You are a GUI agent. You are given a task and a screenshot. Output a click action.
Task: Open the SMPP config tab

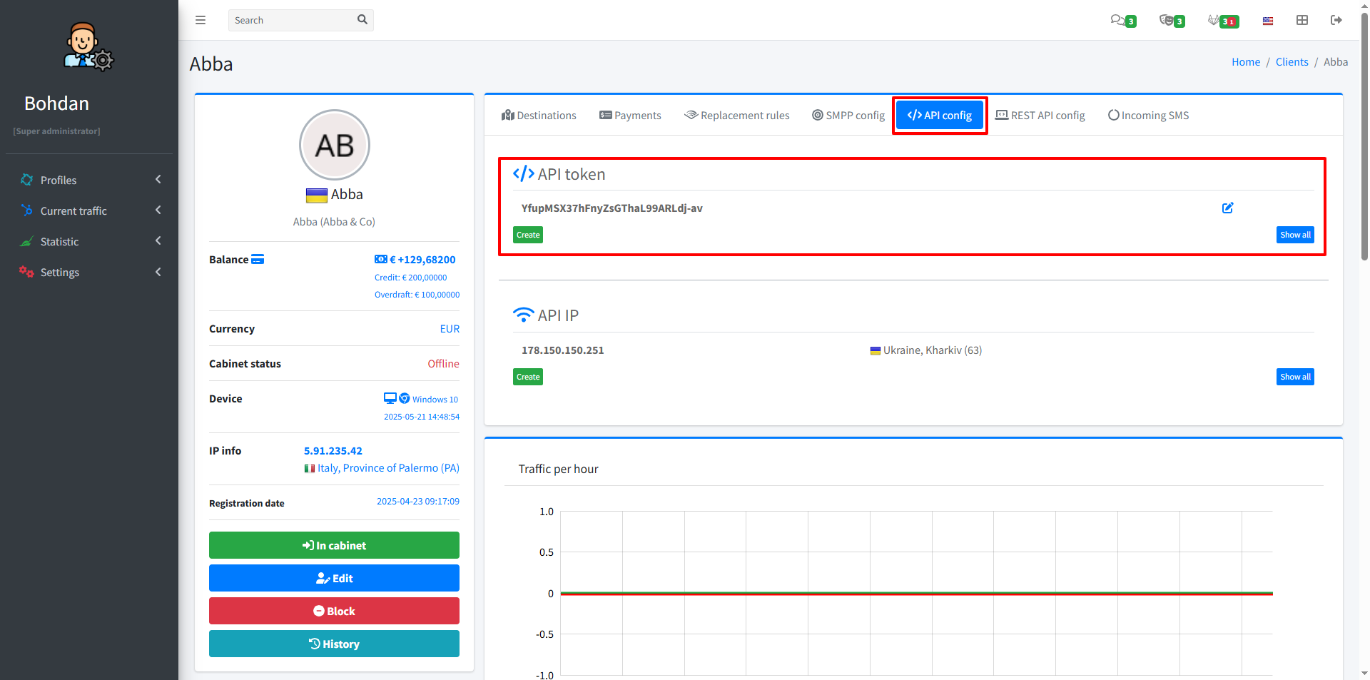(848, 116)
